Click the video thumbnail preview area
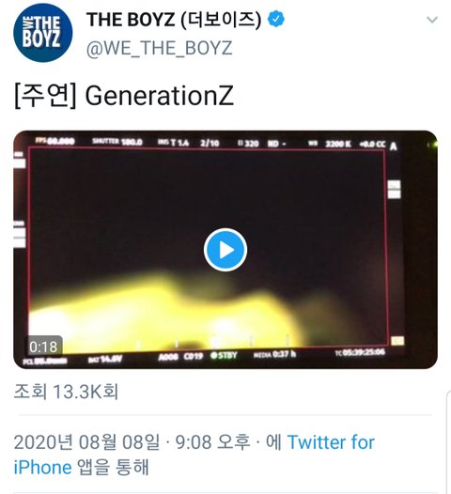Viewport: 451px width, 494px height. point(225,250)
